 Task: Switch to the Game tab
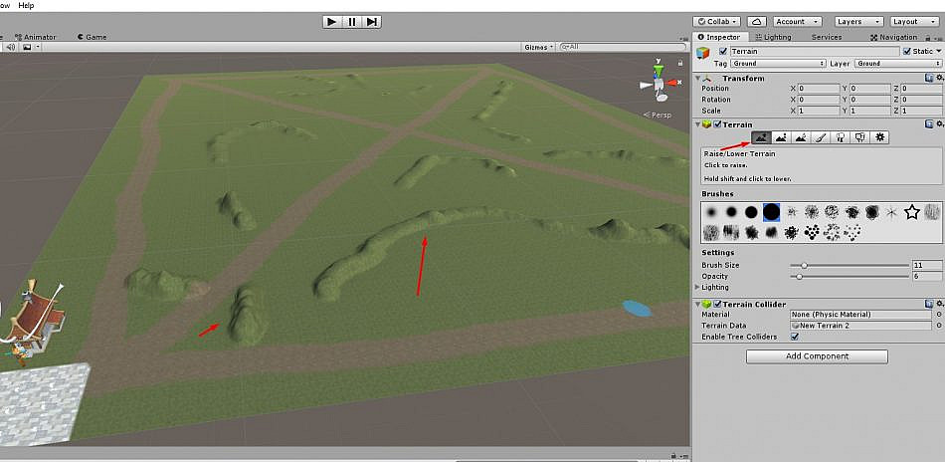coord(92,37)
